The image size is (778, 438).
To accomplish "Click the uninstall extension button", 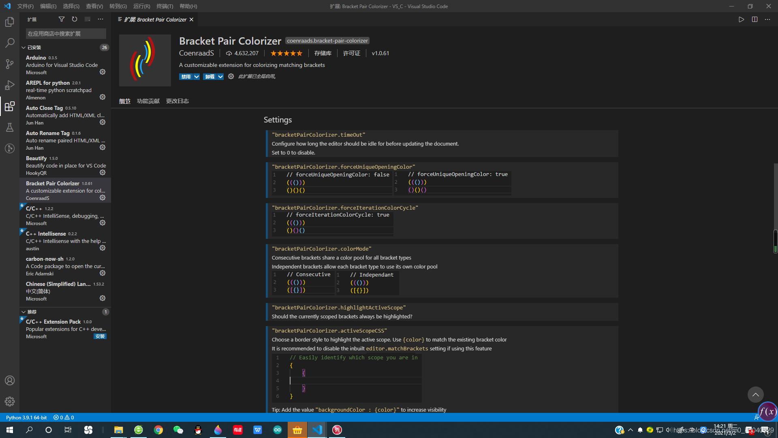I will 210,77.
